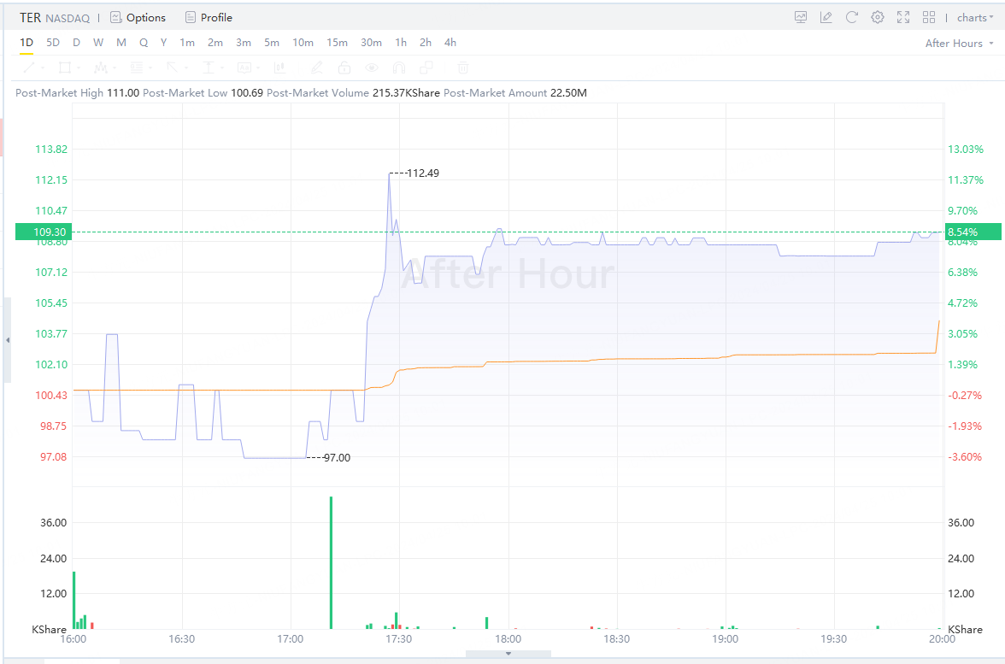Delete drawings with the trash icon
This screenshot has height=664, width=1005.
463,68
